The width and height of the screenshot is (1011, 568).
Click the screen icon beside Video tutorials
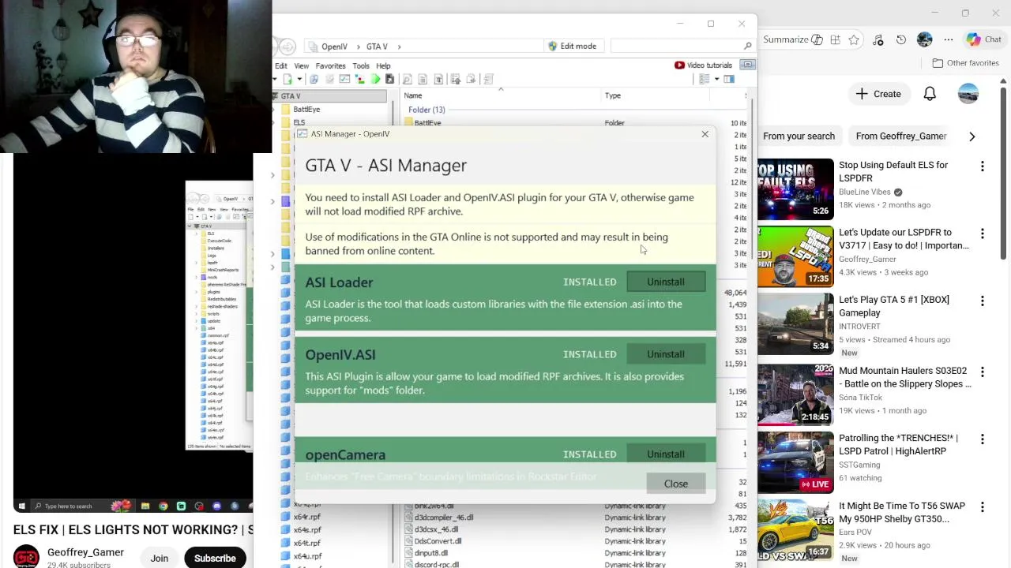747,65
